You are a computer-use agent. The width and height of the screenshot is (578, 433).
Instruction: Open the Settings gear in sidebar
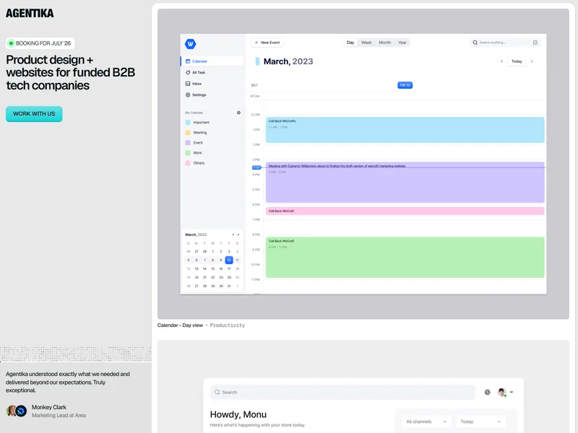pyautogui.click(x=188, y=95)
